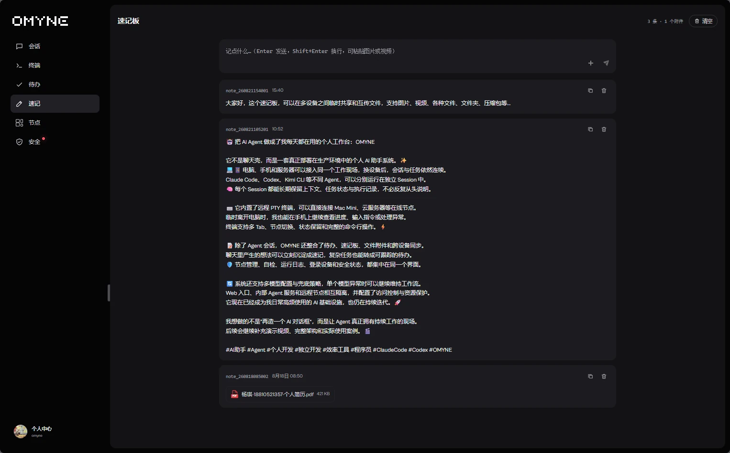Click the line starting 系统还支持多模型配置
The height and width of the screenshot is (453, 730).
coord(324,284)
